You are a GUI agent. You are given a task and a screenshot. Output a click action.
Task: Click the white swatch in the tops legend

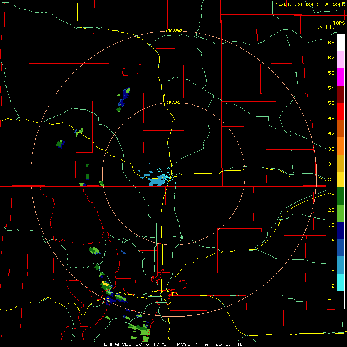pyautogui.click(x=340, y=42)
